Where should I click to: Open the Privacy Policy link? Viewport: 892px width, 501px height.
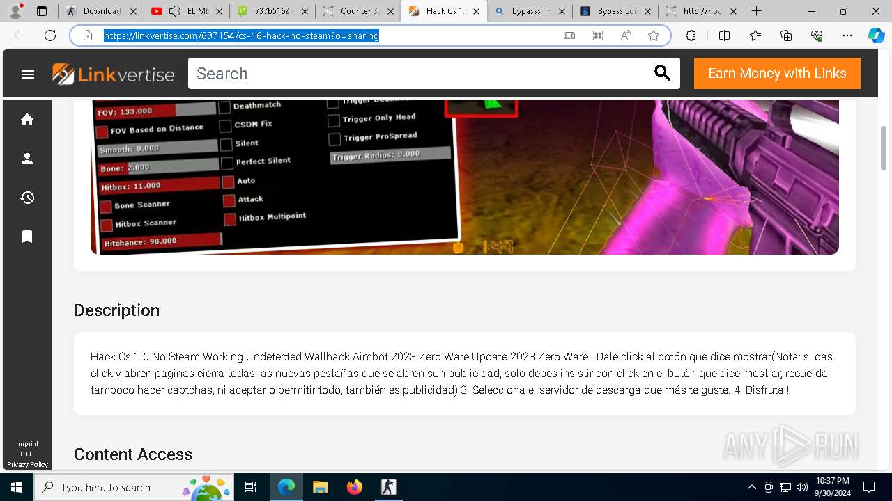coord(27,465)
